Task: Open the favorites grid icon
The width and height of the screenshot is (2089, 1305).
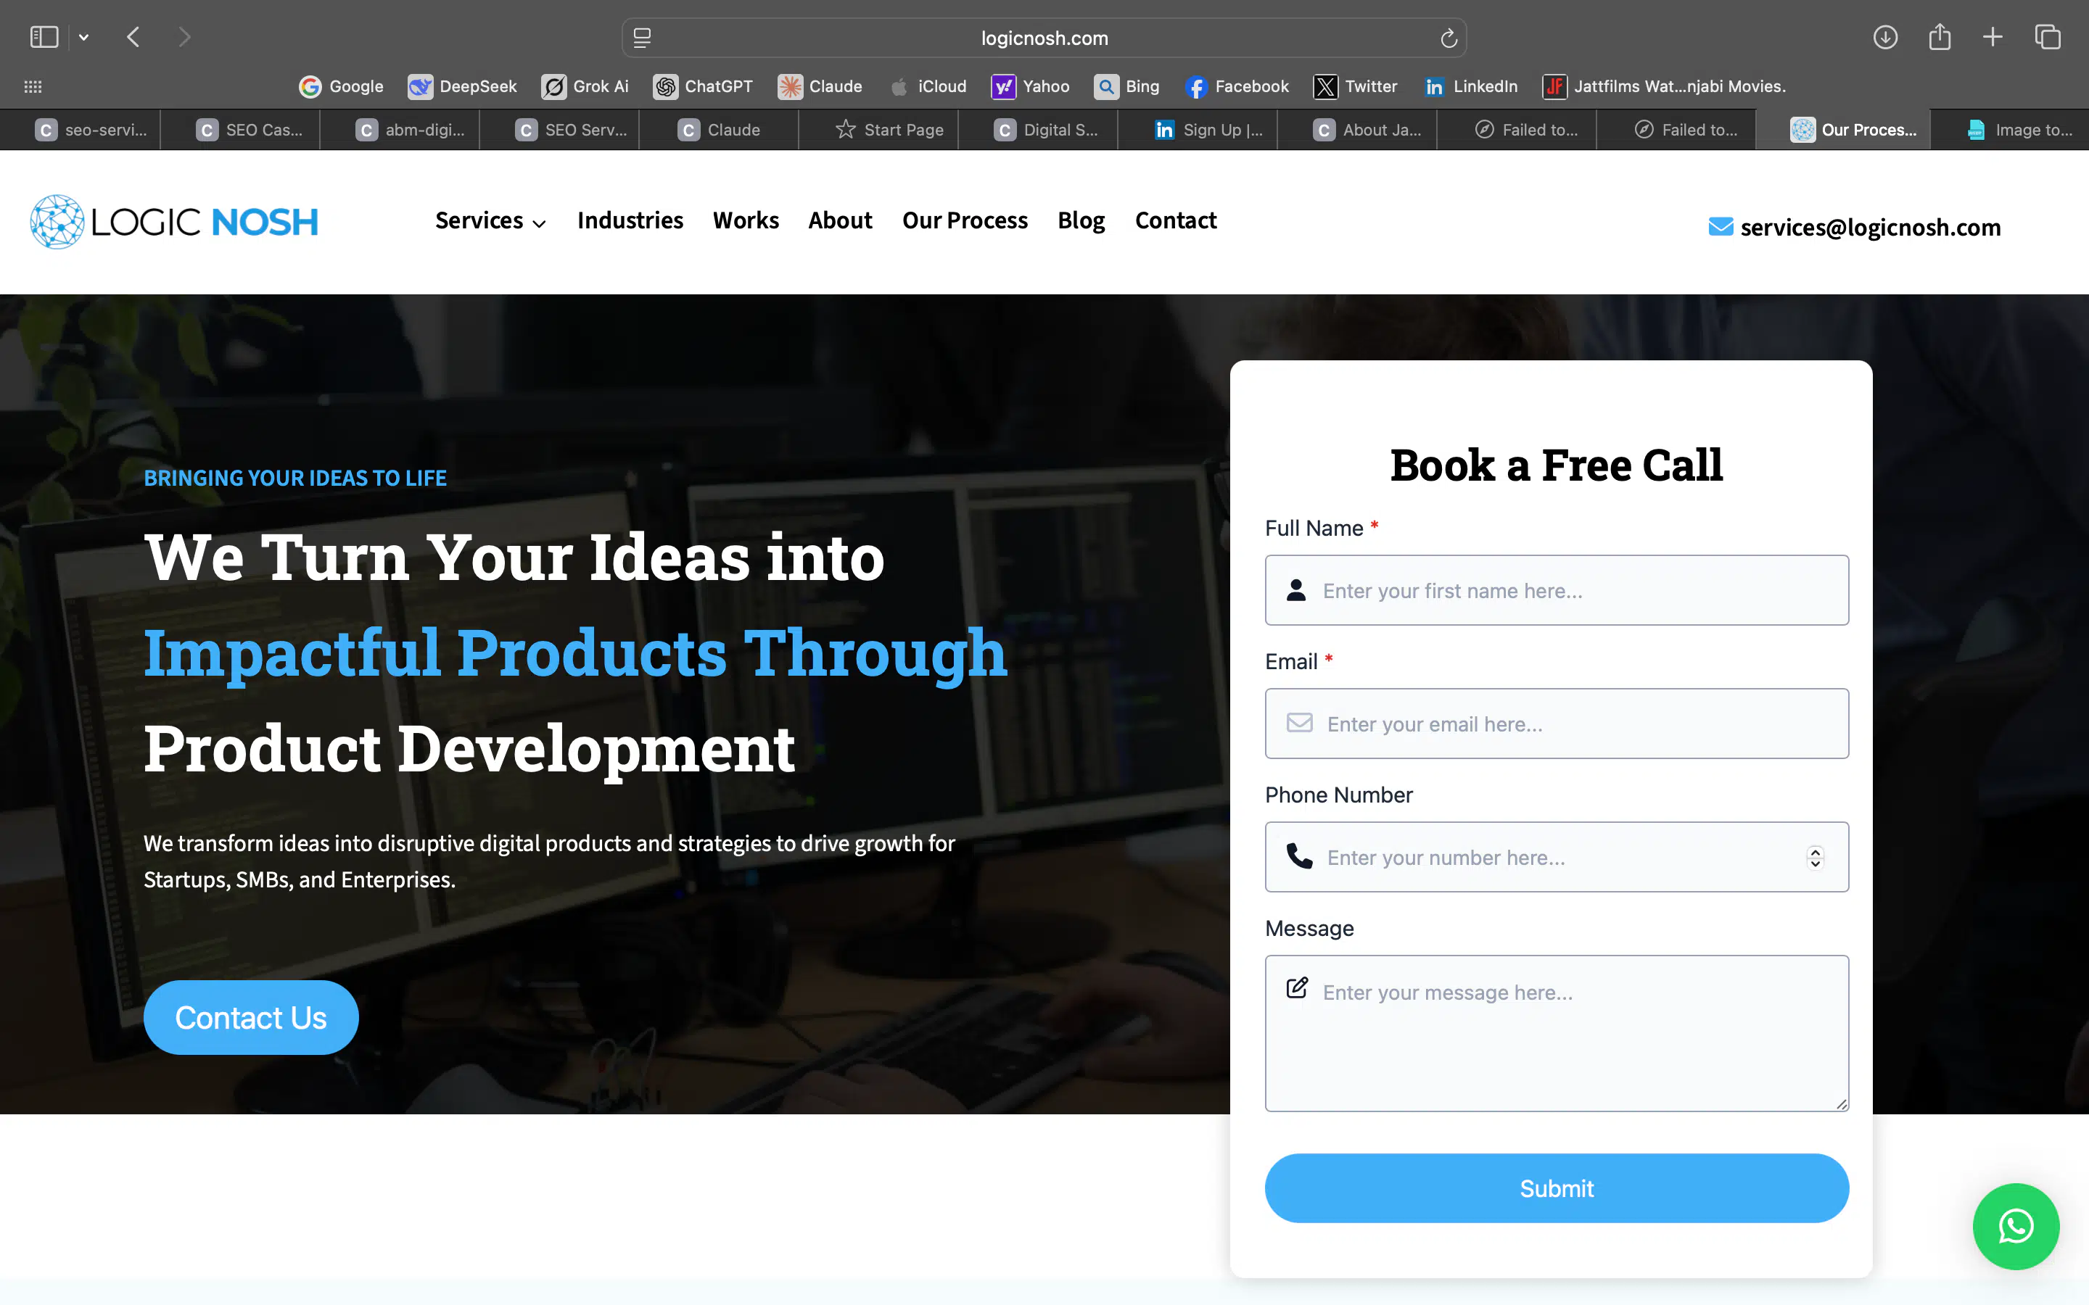Action: pos(33,86)
